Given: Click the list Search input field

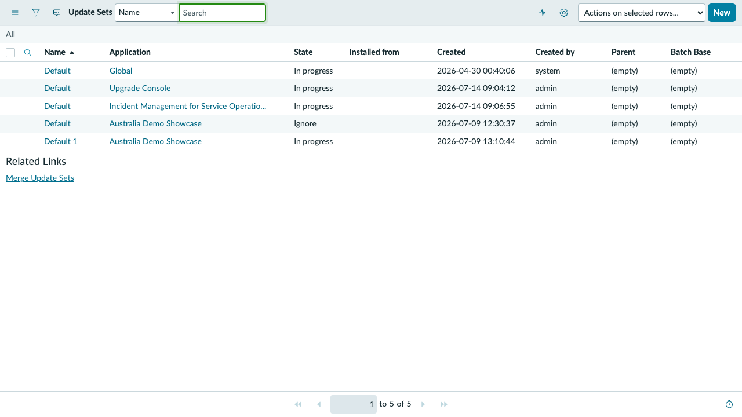Looking at the screenshot, I should coord(223,13).
